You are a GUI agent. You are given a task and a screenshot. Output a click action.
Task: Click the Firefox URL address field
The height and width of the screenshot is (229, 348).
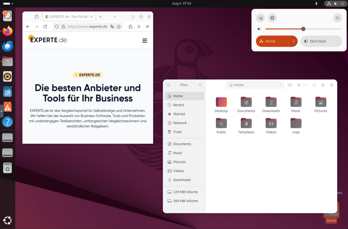point(87,27)
